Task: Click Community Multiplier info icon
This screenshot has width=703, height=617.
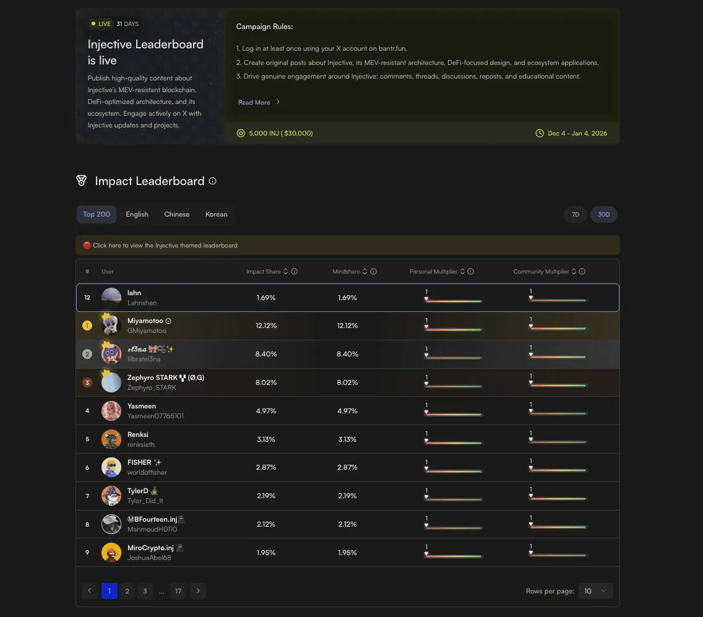Action: pos(582,271)
